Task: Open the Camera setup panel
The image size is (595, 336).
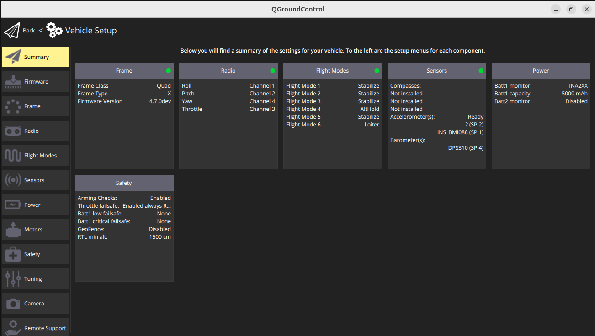Action: click(35, 303)
